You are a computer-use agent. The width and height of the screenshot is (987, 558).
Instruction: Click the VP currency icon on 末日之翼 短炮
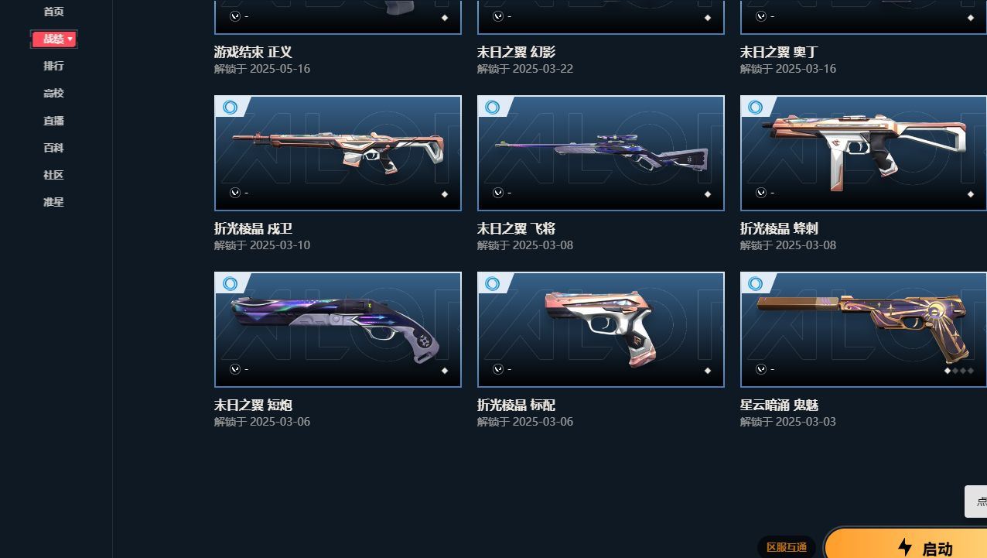click(x=235, y=369)
